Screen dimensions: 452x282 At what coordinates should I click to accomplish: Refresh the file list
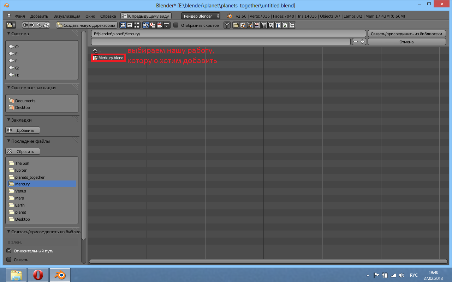46,25
